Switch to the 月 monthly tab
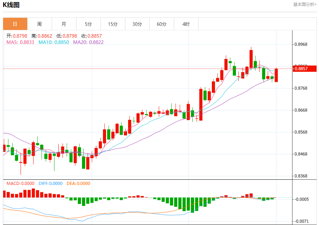319x225 pixels. click(64, 24)
